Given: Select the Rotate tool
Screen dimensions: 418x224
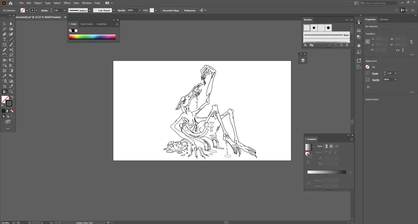Looking at the screenshot, I should [5, 55].
